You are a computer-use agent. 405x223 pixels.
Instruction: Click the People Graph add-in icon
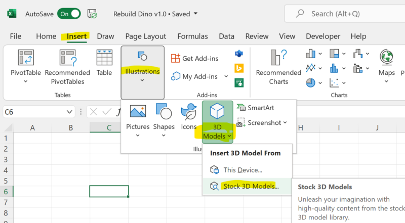[239, 83]
